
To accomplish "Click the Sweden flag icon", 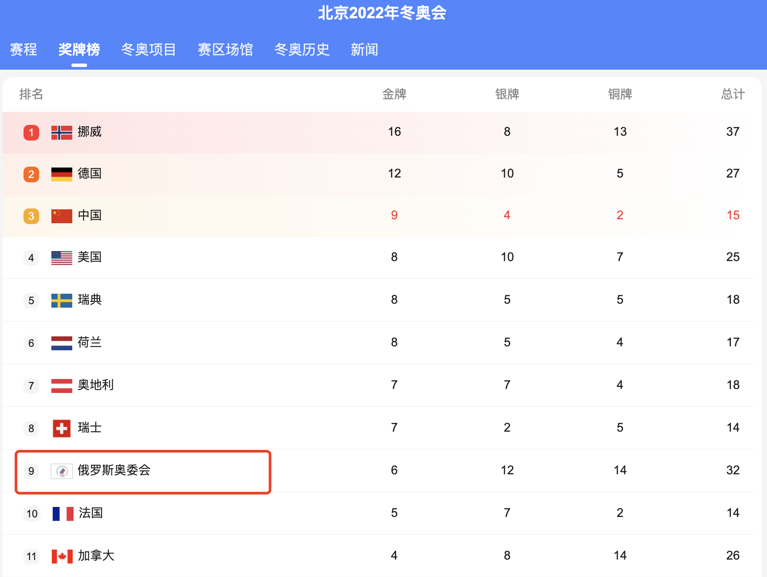I will (x=62, y=300).
